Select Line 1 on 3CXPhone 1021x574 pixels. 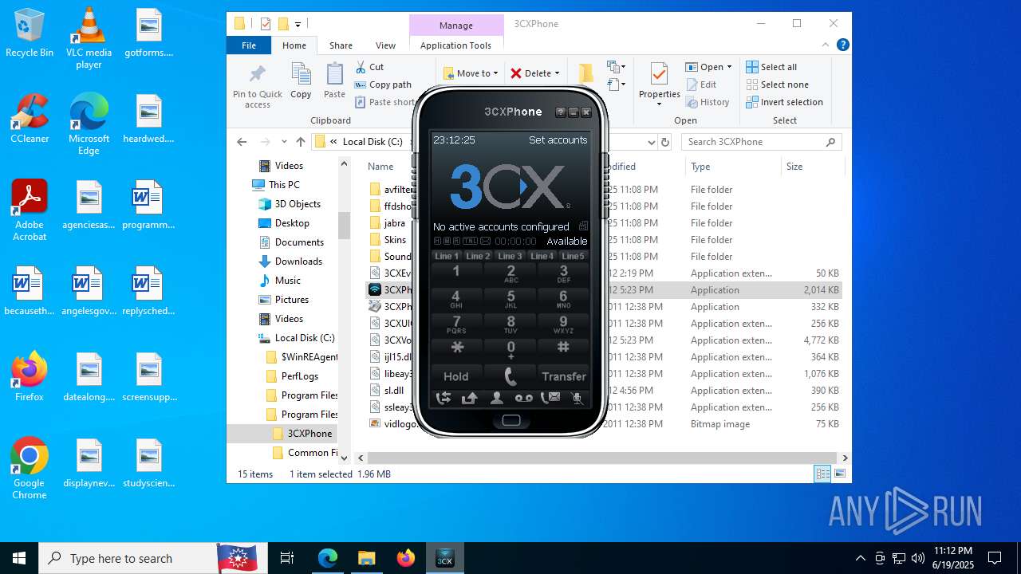[x=446, y=256]
